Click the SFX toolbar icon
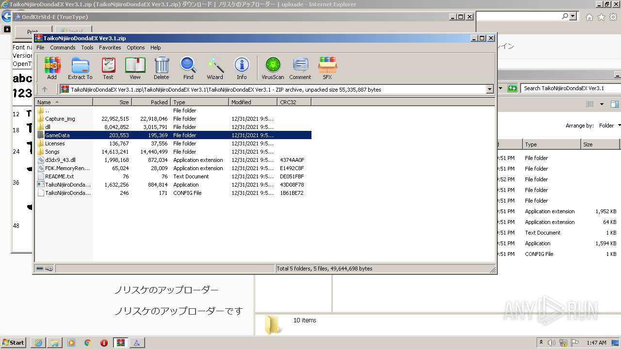Viewport: 621px width, 349px height. 327,68
